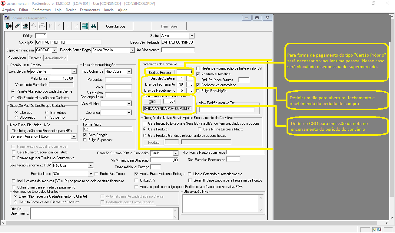Image resolution: width=395 pixels, height=233 pixels.
Task: Open the Parâmetros menu
Action: pyautogui.click(x=41, y=10)
